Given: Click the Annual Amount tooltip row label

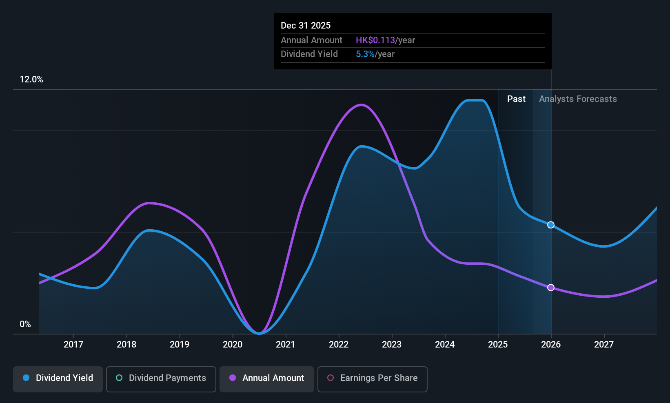Looking at the screenshot, I should (x=311, y=40).
